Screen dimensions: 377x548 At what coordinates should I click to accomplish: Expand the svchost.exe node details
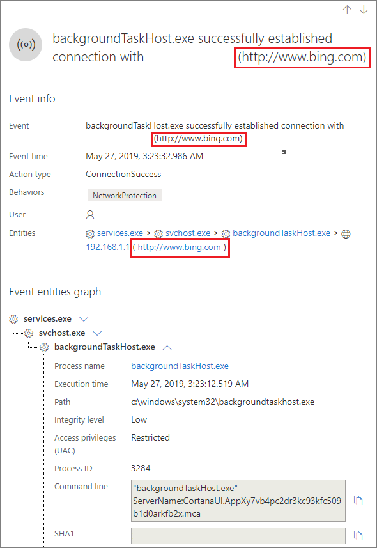tap(97, 333)
